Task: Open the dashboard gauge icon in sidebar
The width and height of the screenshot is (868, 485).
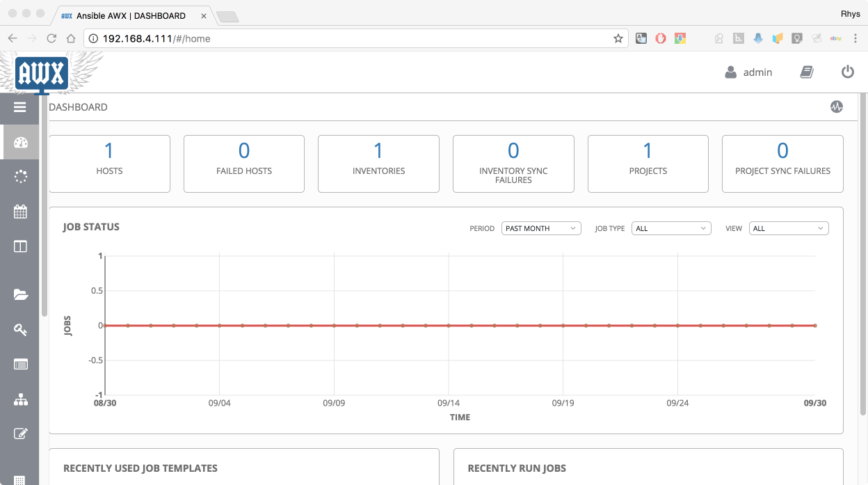Action: [20, 143]
